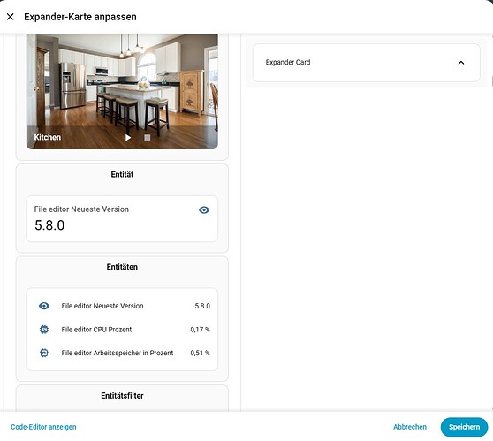Show the code editor link

43,427
